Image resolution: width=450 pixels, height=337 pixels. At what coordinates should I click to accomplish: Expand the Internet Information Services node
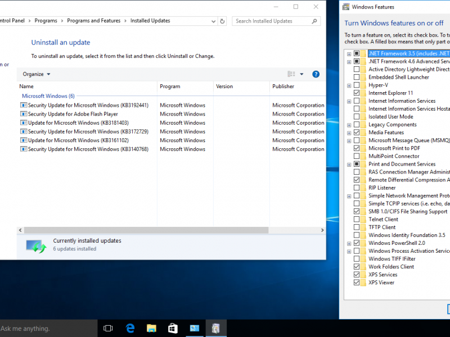349,102
